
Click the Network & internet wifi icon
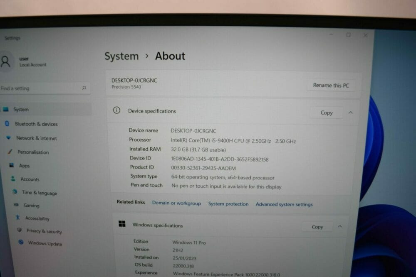pyautogui.click(x=8, y=138)
